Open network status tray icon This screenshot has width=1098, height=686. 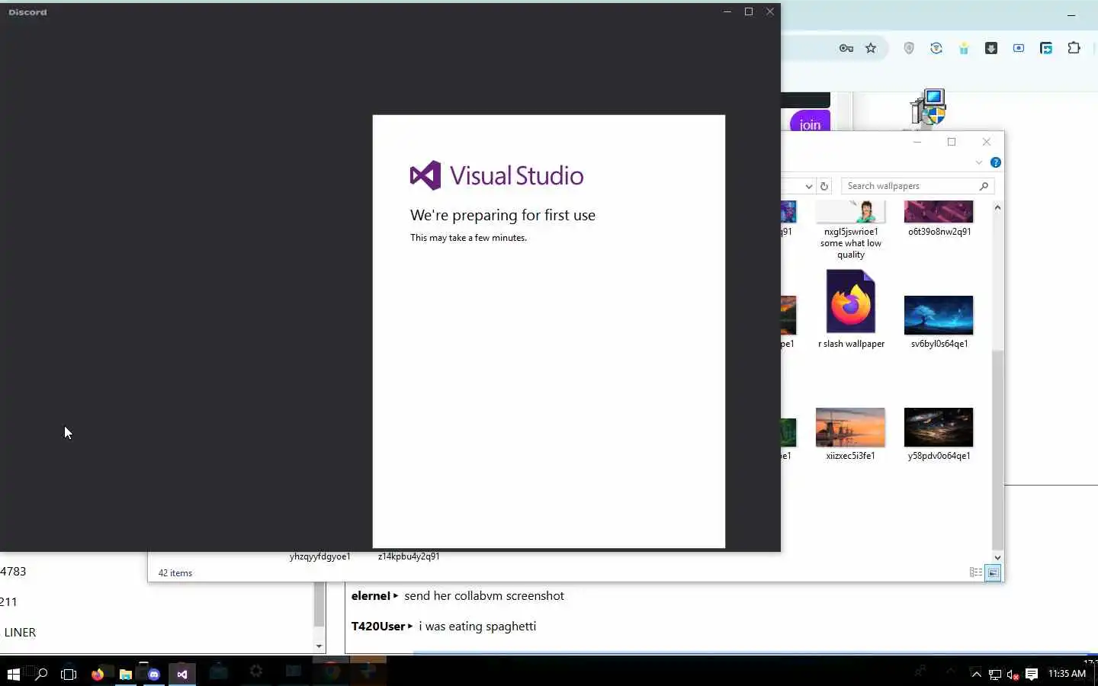coord(995,674)
